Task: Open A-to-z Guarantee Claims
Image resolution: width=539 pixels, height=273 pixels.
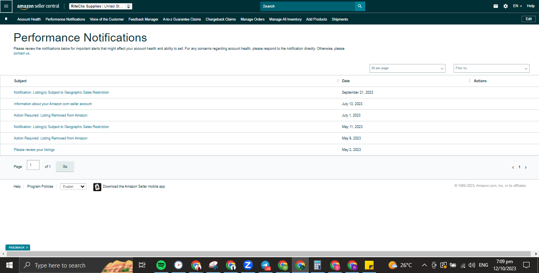Action: point(182,19)
